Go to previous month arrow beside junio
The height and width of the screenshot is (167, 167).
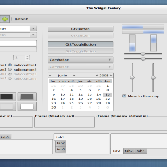(x=50, y=76)
